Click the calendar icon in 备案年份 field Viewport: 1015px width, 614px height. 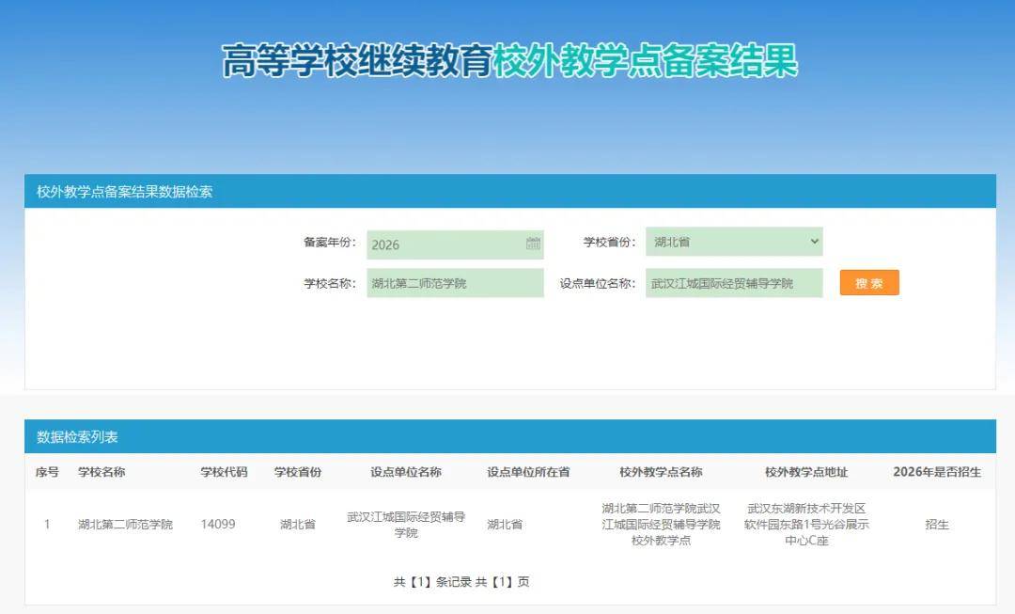533,244
